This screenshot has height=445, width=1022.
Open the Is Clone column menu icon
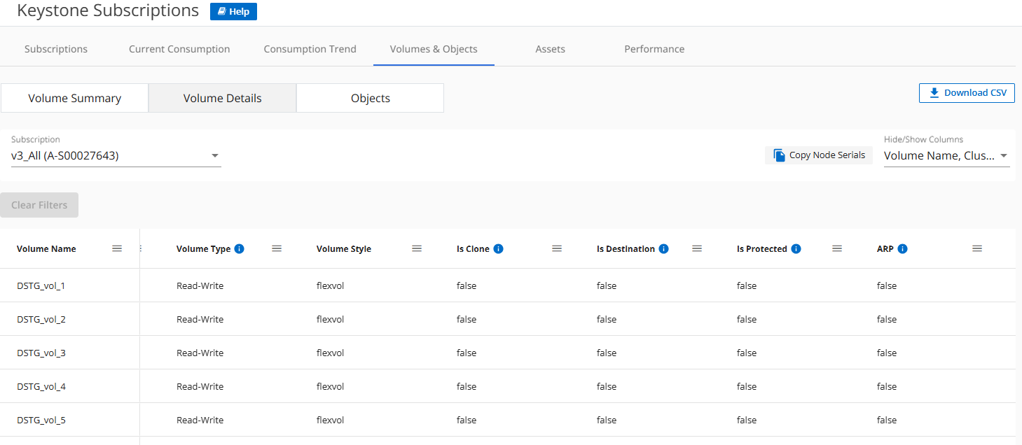tap(557, 249)
